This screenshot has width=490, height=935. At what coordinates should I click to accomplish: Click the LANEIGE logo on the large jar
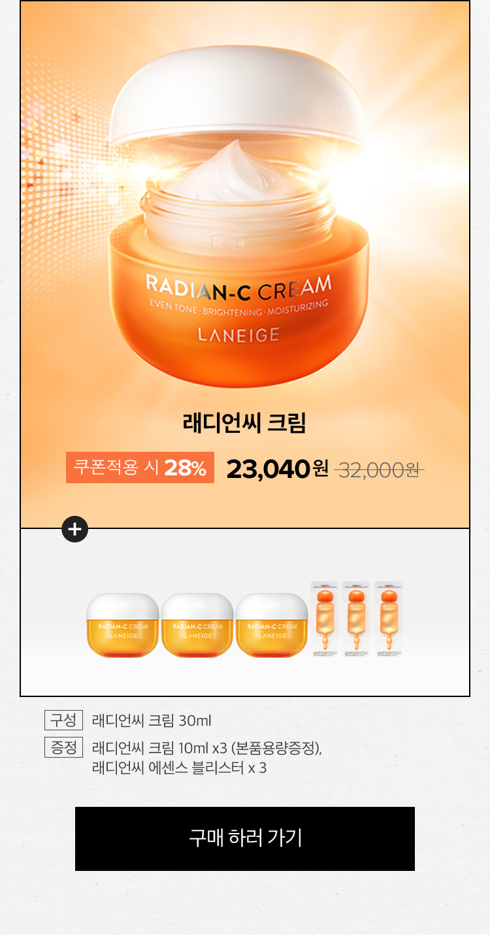(238, 335)
